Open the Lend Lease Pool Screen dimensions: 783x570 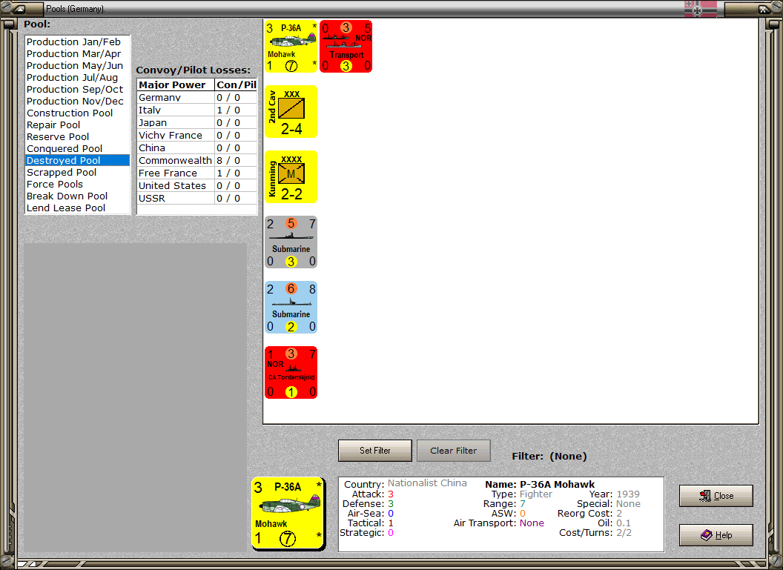click(77, 208)
